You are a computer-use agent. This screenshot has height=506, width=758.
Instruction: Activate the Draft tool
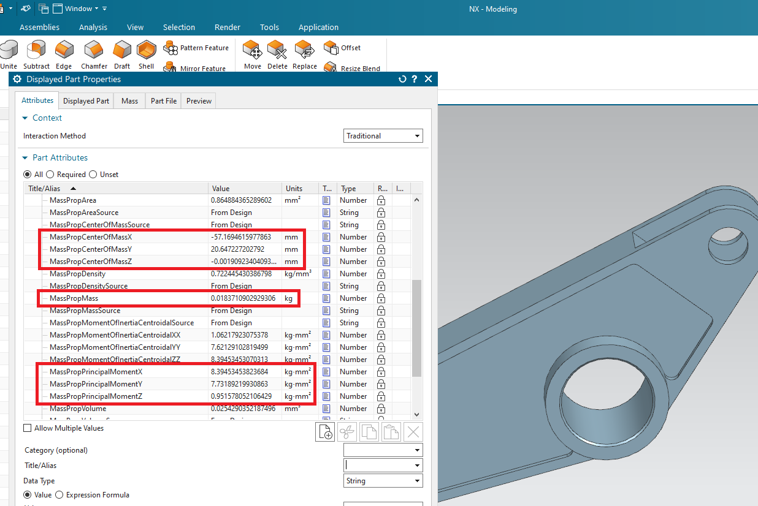(122, 50)
